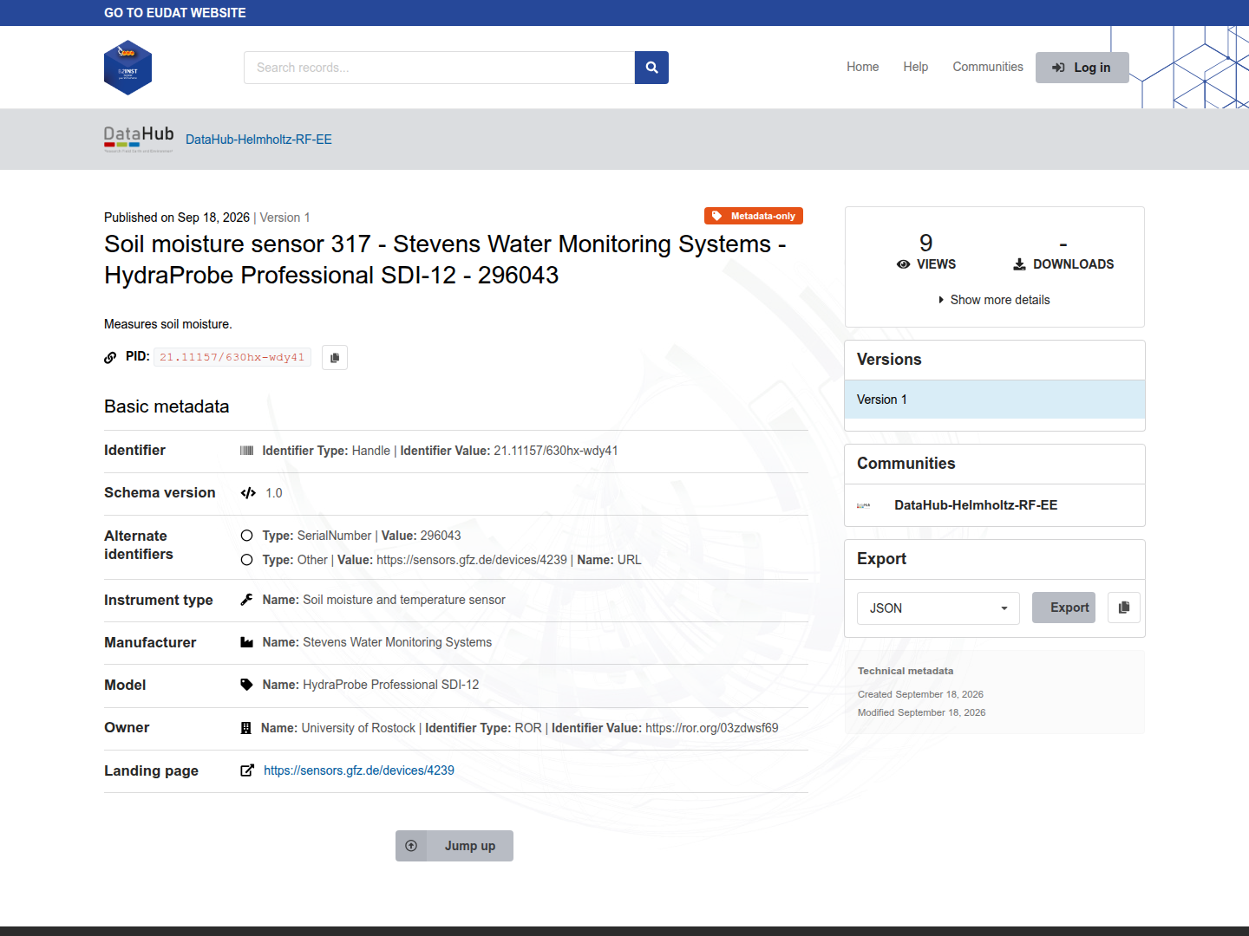The height and width of the screenshot is (936, 1249).
Task: Click the PID value 21.11157/630hx-wdy41
Action: tap(232, 357)
